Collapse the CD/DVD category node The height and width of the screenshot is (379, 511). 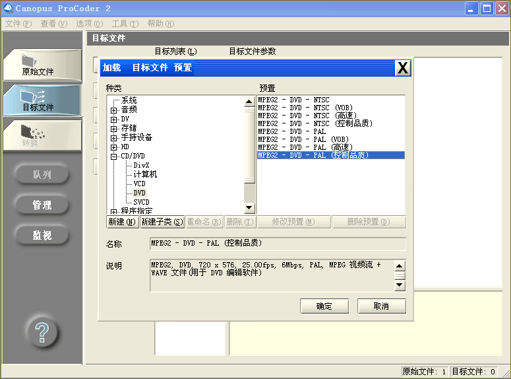click(x=113, y=156)
